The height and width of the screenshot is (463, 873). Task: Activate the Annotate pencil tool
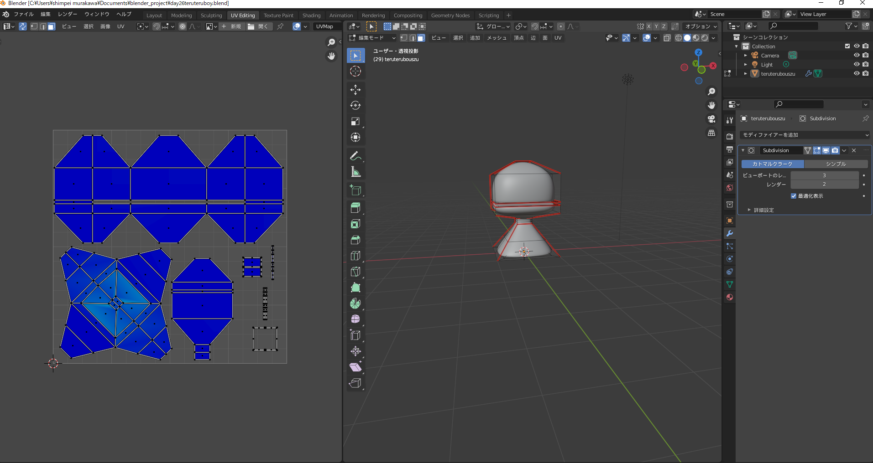[x=355, y=156]
